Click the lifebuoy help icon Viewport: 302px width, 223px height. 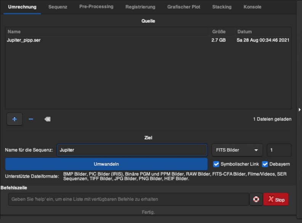(256, 199)
